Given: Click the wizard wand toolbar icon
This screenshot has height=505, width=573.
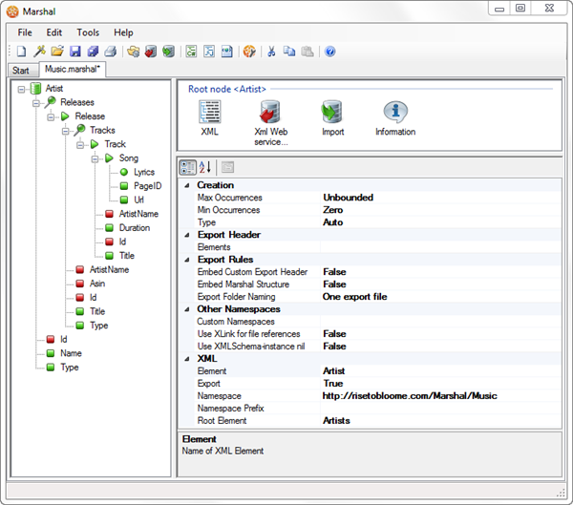Looking at the screenshot, I should 39,52.
